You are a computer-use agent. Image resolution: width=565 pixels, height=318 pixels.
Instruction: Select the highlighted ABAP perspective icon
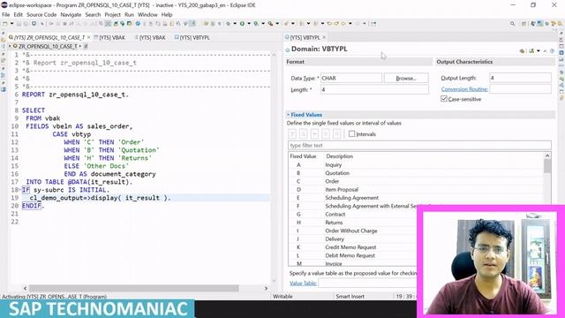coord(539,24)
